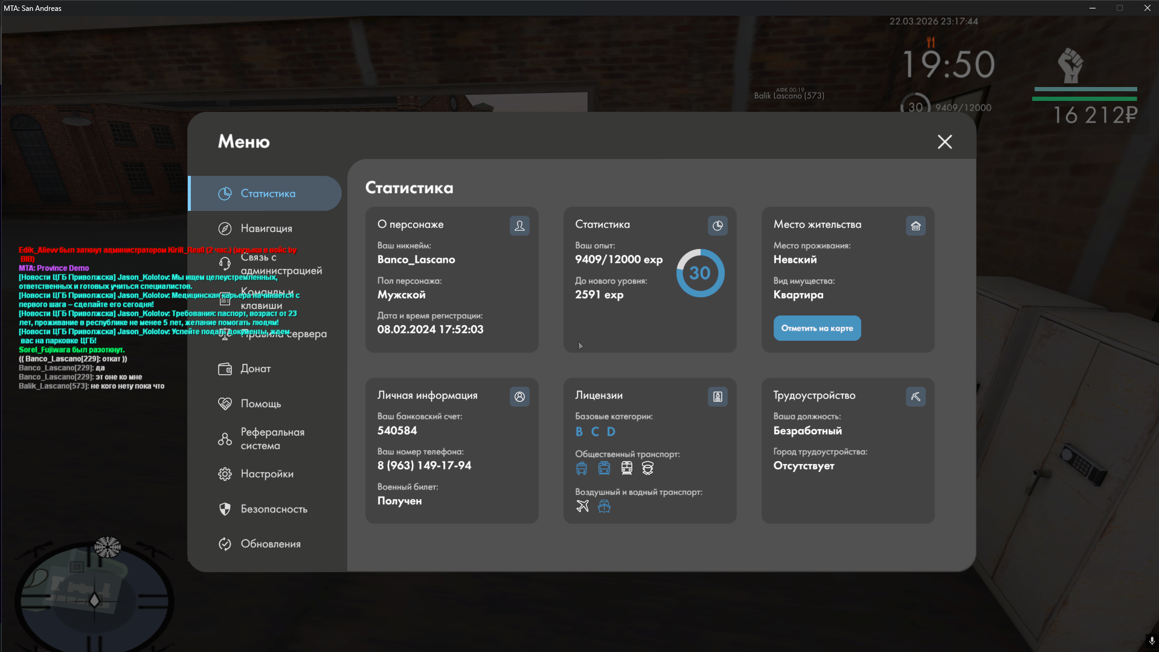Screen dimensions: 1159x652
Task: Open the Помощь menu item
Action: pos(260,404)
